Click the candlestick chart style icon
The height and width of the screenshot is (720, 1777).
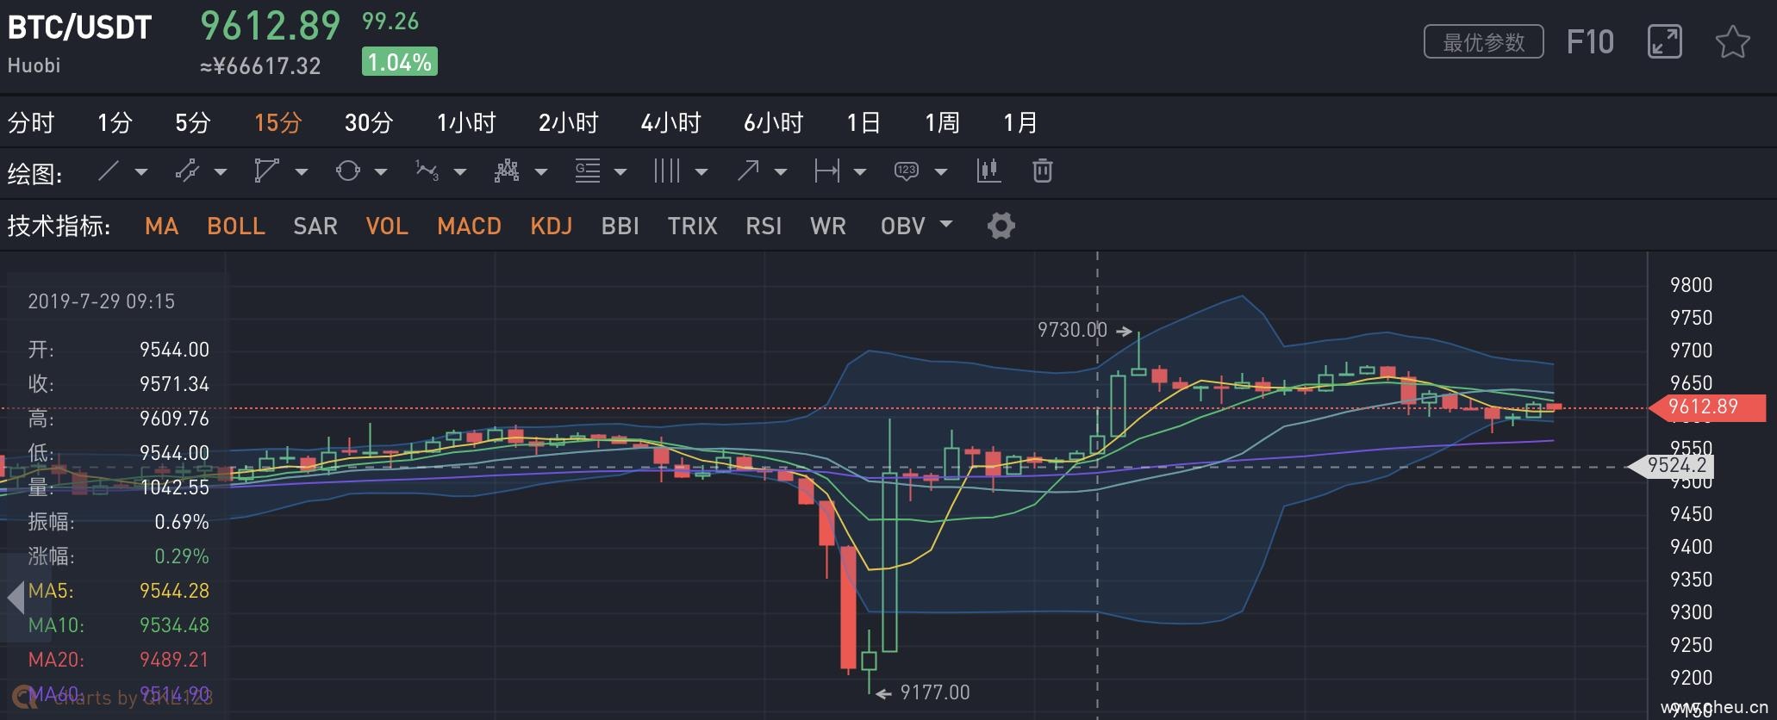click(x=988, y=171)
